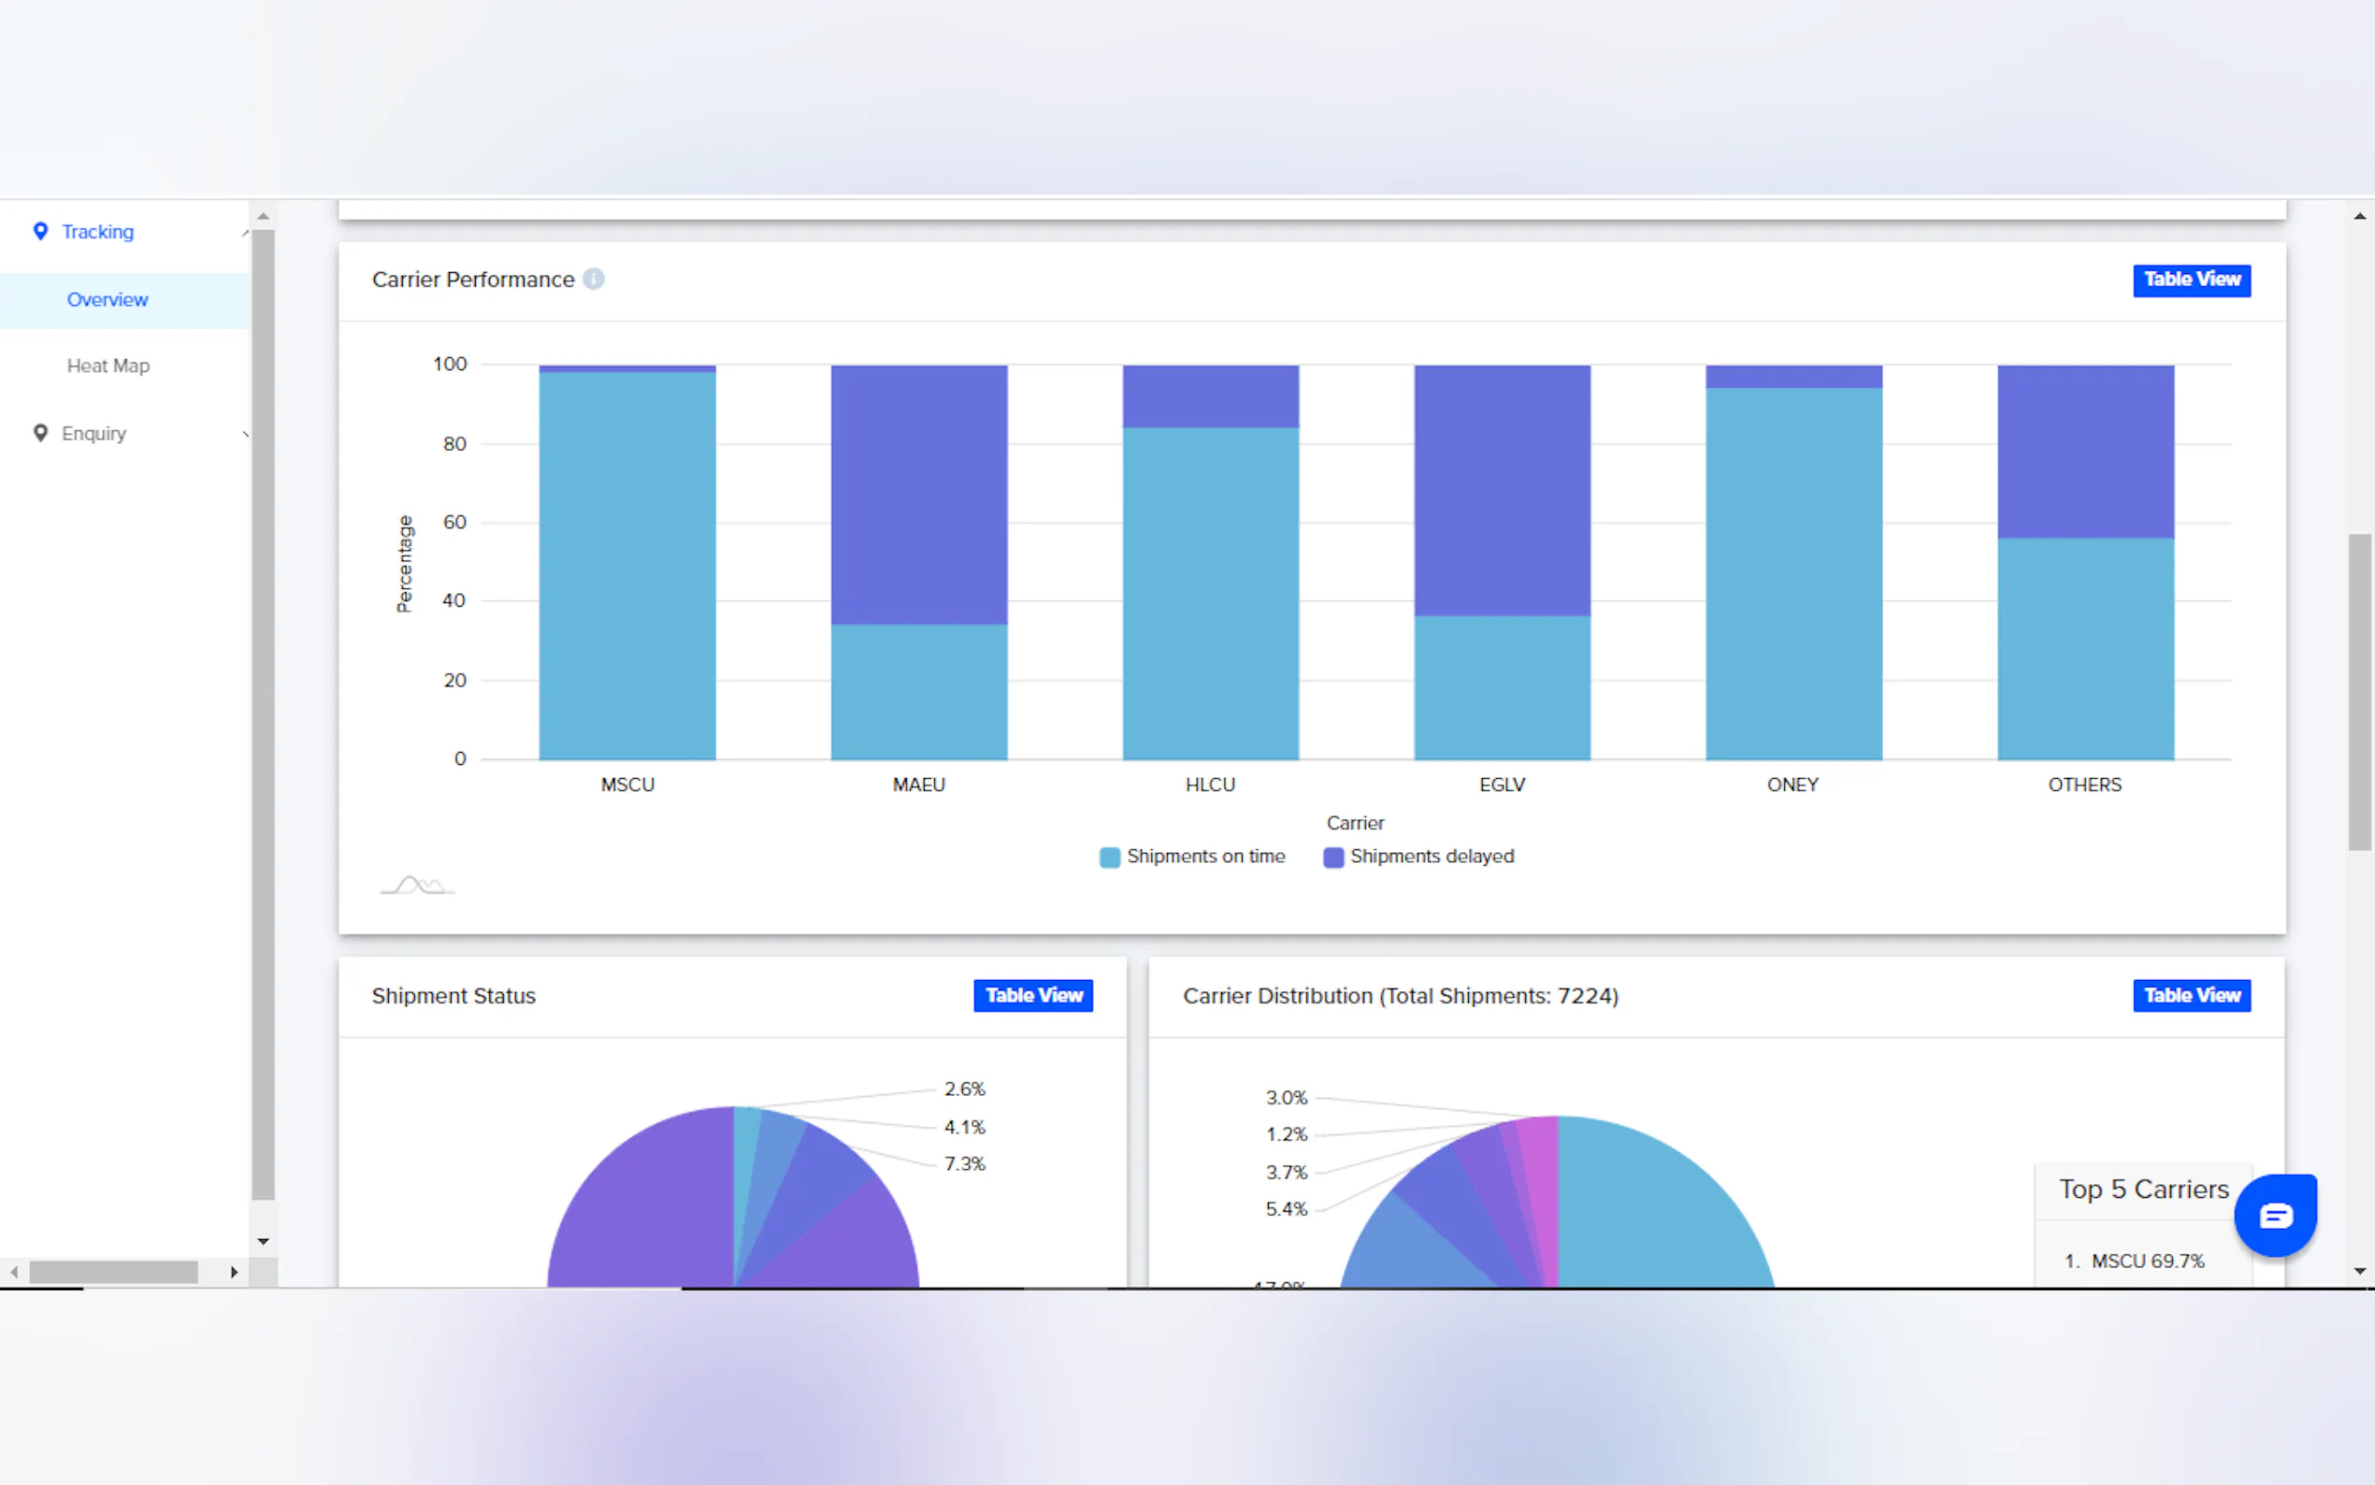The width and height of the screenshot is (2375, 1485).
Task: Click the MSCU on-time bar segment
Action: click(627, 566)
